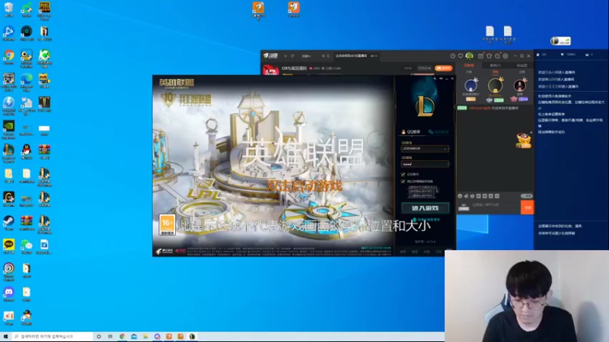Click the orange button in Douyu stream header
This screenshot has height=342, width=609.
(x=444, y=68)
